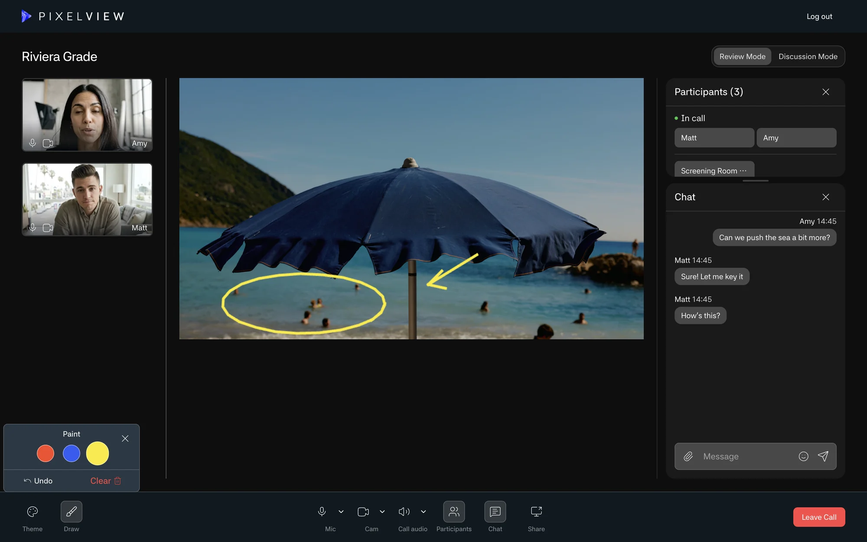Open the emoji picker in message box
The height and width of the screenshot is (542, 867).
tap(803, 456)
